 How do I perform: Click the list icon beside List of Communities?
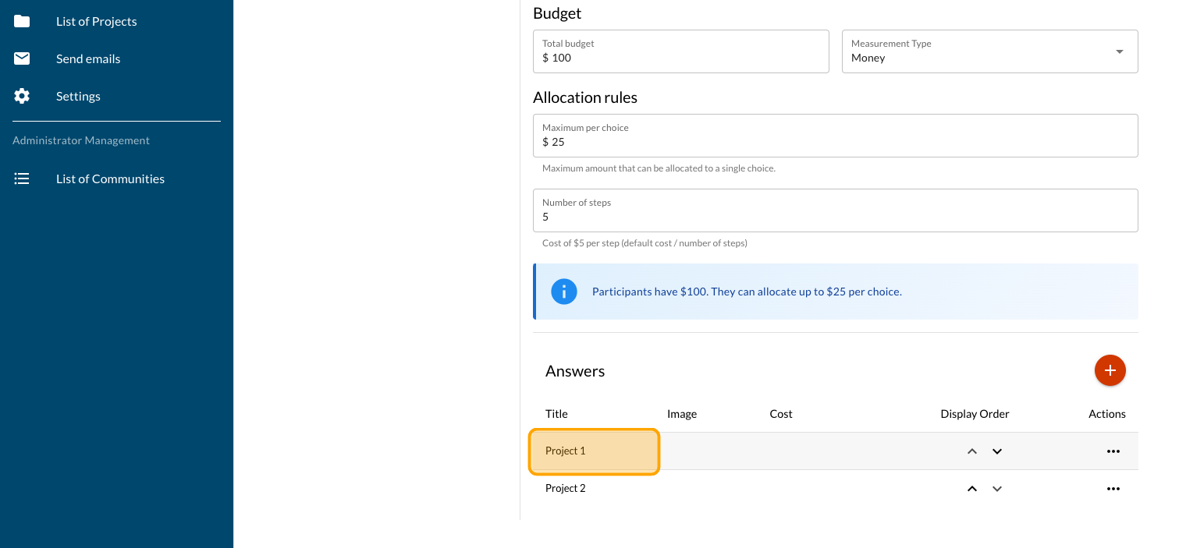[x=22, y=179]
